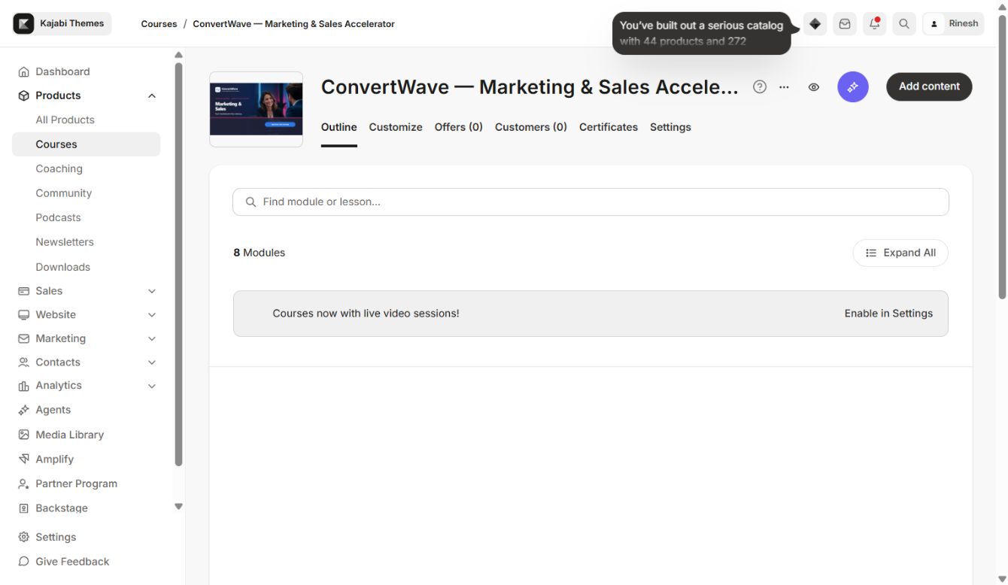This screenshot has height=585, width=1008.
Task: Click the Kajabi logo icon
Action: click(24, 23)
